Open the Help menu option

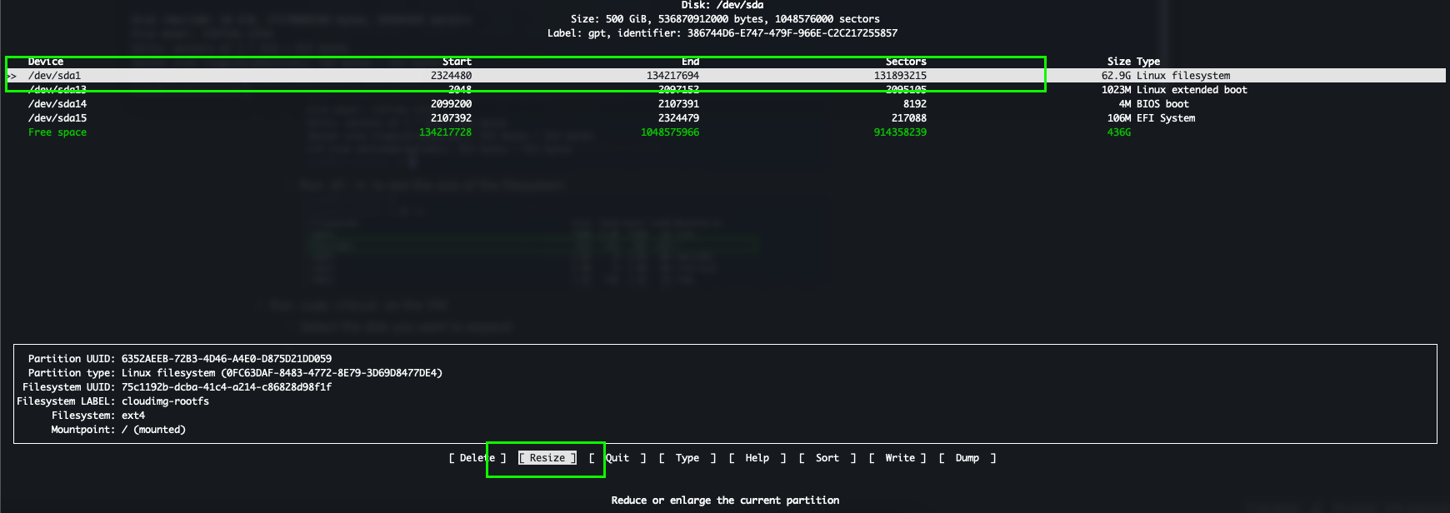[757, 458]
